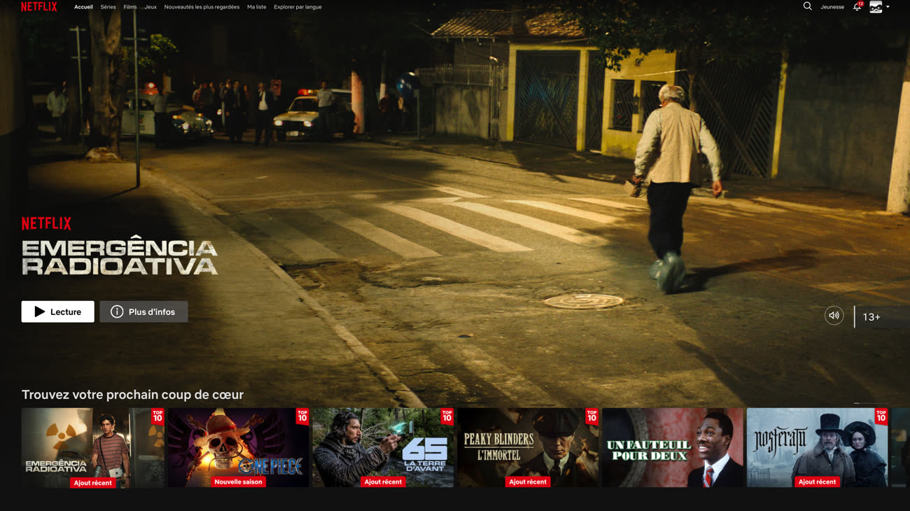Open Nouveautés les plus regardées

[x=202, y=7]
